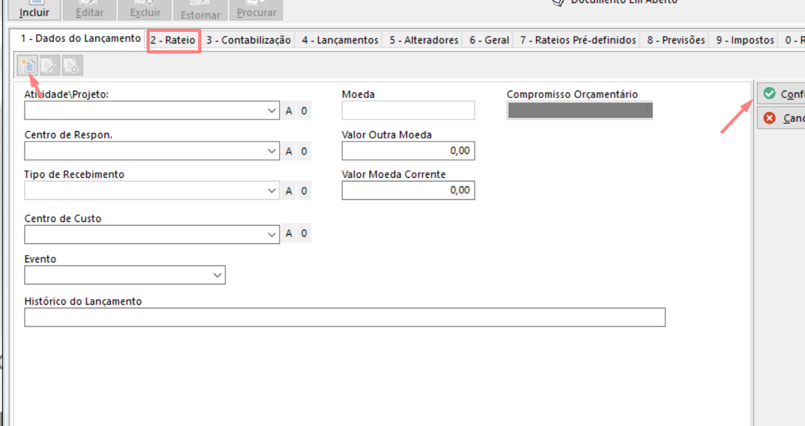The image size is (805, 426).
Task: Open the 4 - Lançamentos tab
Action: tap(340, 40)
